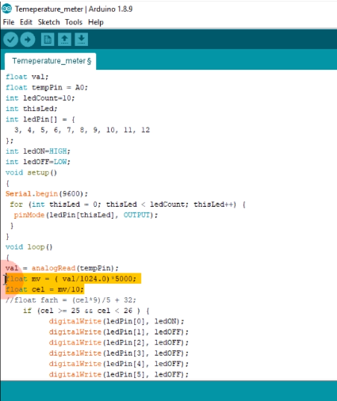
Task: Click highlighted 'float mv = (val/1024.0)*5000;' line
Action: pos(73,279)
